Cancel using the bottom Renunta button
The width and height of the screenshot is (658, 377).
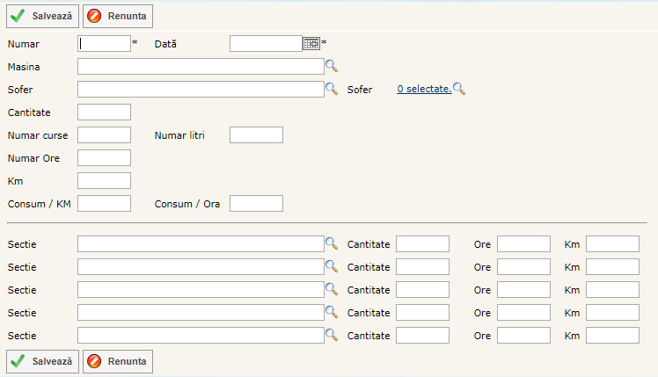(118, 361)
